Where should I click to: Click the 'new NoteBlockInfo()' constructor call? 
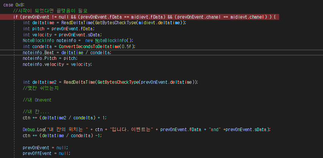click(x=110, y=41)
